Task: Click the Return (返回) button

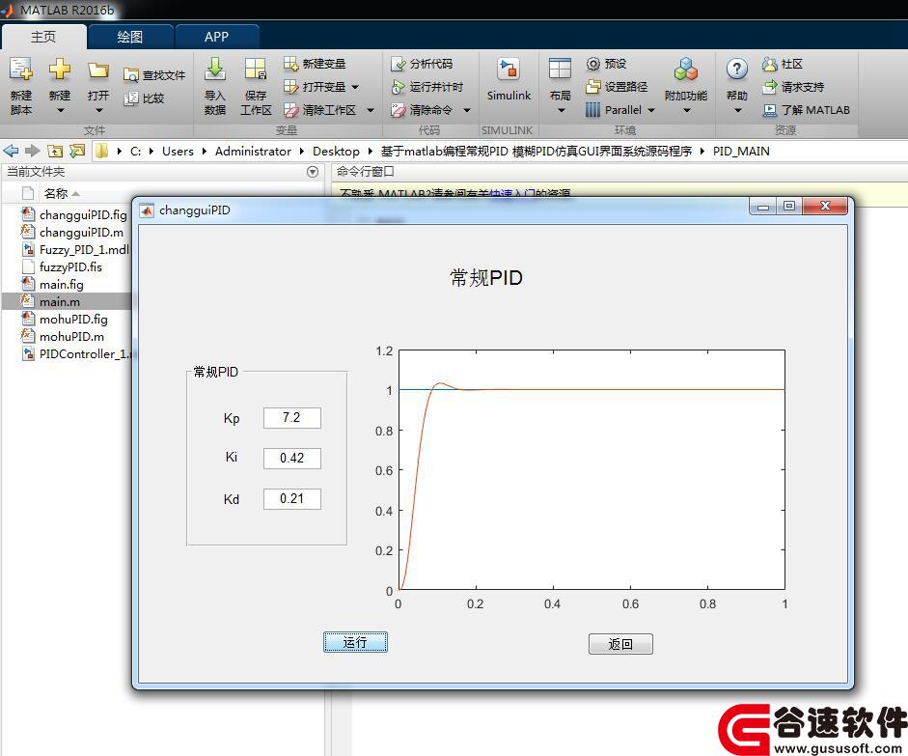Action: (620, 644)
